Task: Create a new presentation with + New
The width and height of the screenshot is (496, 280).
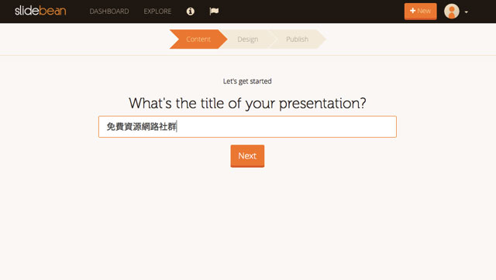Action: coord(420,12)
